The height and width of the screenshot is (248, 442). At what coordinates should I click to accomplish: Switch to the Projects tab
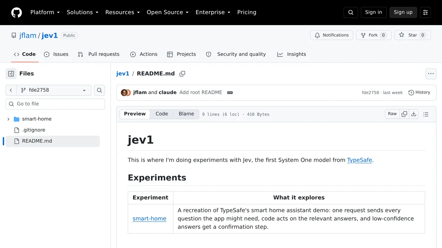pos(182,54)
